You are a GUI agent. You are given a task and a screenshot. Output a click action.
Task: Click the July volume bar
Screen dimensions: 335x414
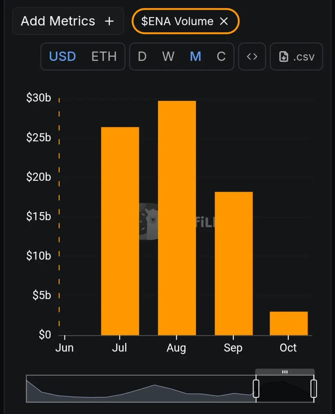point(120,231)
